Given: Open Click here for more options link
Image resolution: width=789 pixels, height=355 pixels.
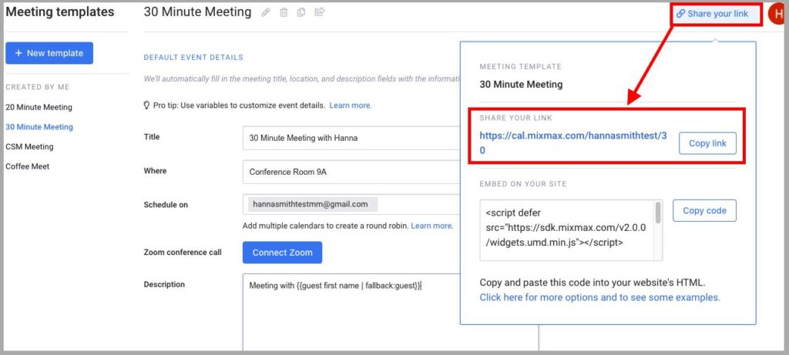Looking at the screenshot, I should point(599,297).
